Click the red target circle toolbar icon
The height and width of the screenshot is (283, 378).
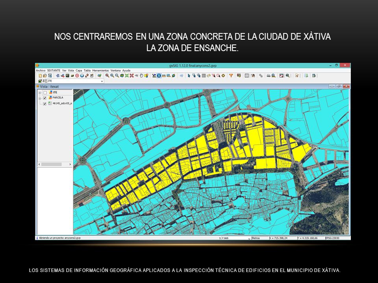[x=77, y=75]
